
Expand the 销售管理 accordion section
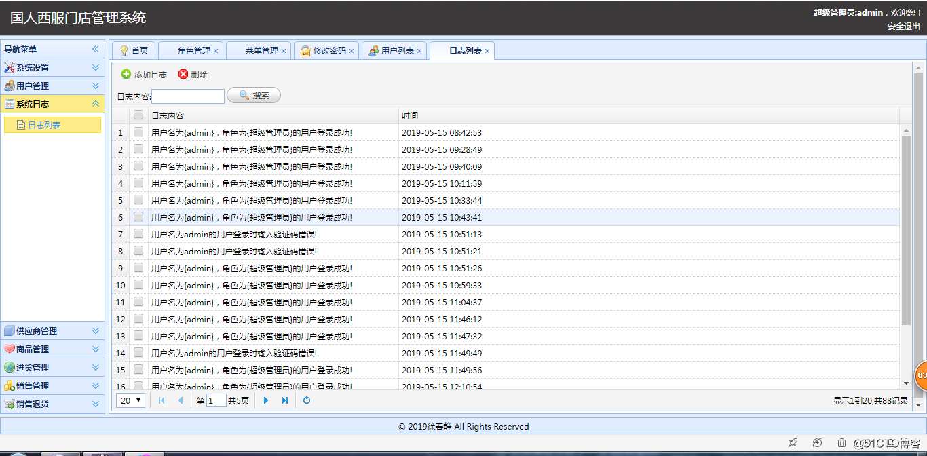(x=96, y=386)
